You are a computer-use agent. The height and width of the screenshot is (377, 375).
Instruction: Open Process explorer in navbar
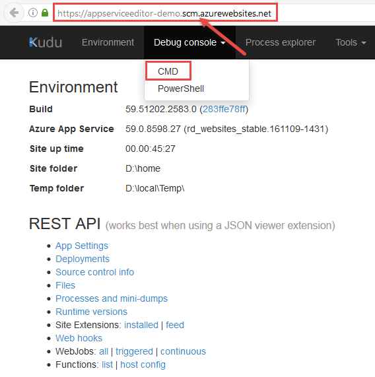click(281, 42)
